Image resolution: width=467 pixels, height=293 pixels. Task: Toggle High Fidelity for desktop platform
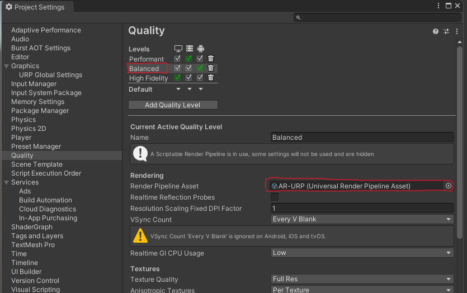coord(177,77)
